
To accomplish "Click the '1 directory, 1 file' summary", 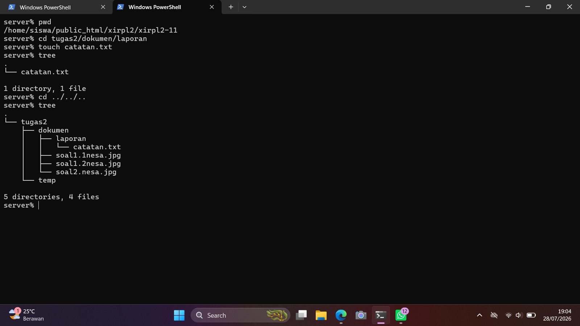I will point(45,89).
